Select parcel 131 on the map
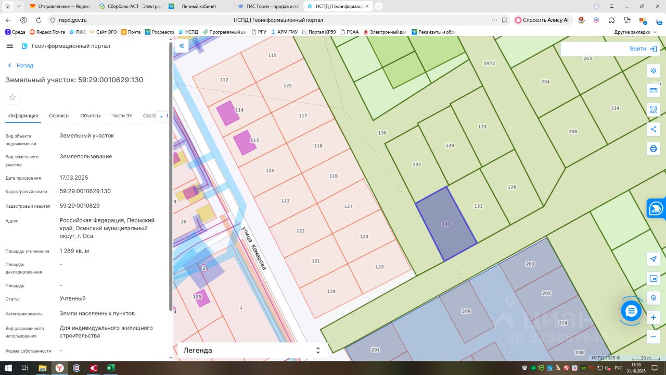The width and height of the screenshot is (666, 375). (x=478, y=206)
